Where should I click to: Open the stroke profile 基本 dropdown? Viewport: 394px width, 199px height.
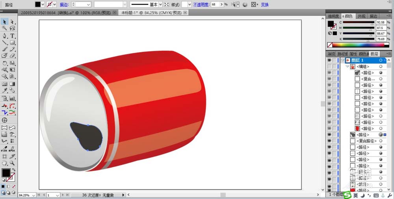160,4
